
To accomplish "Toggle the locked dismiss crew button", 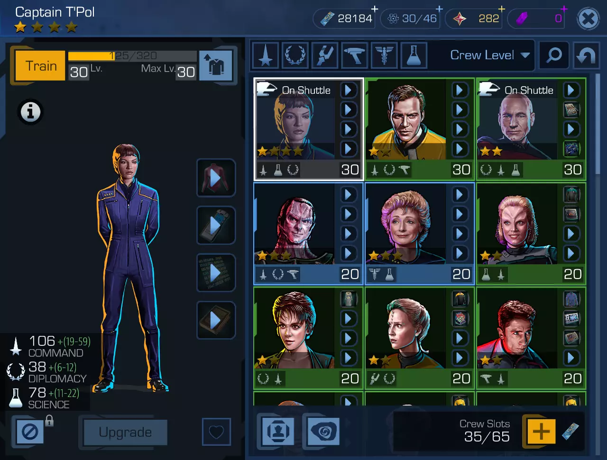I will coord(30,432).
